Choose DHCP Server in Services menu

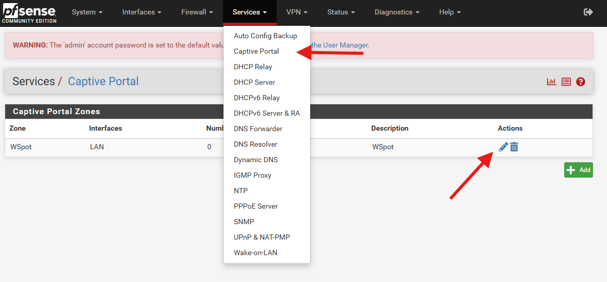(x=254, y=82)
